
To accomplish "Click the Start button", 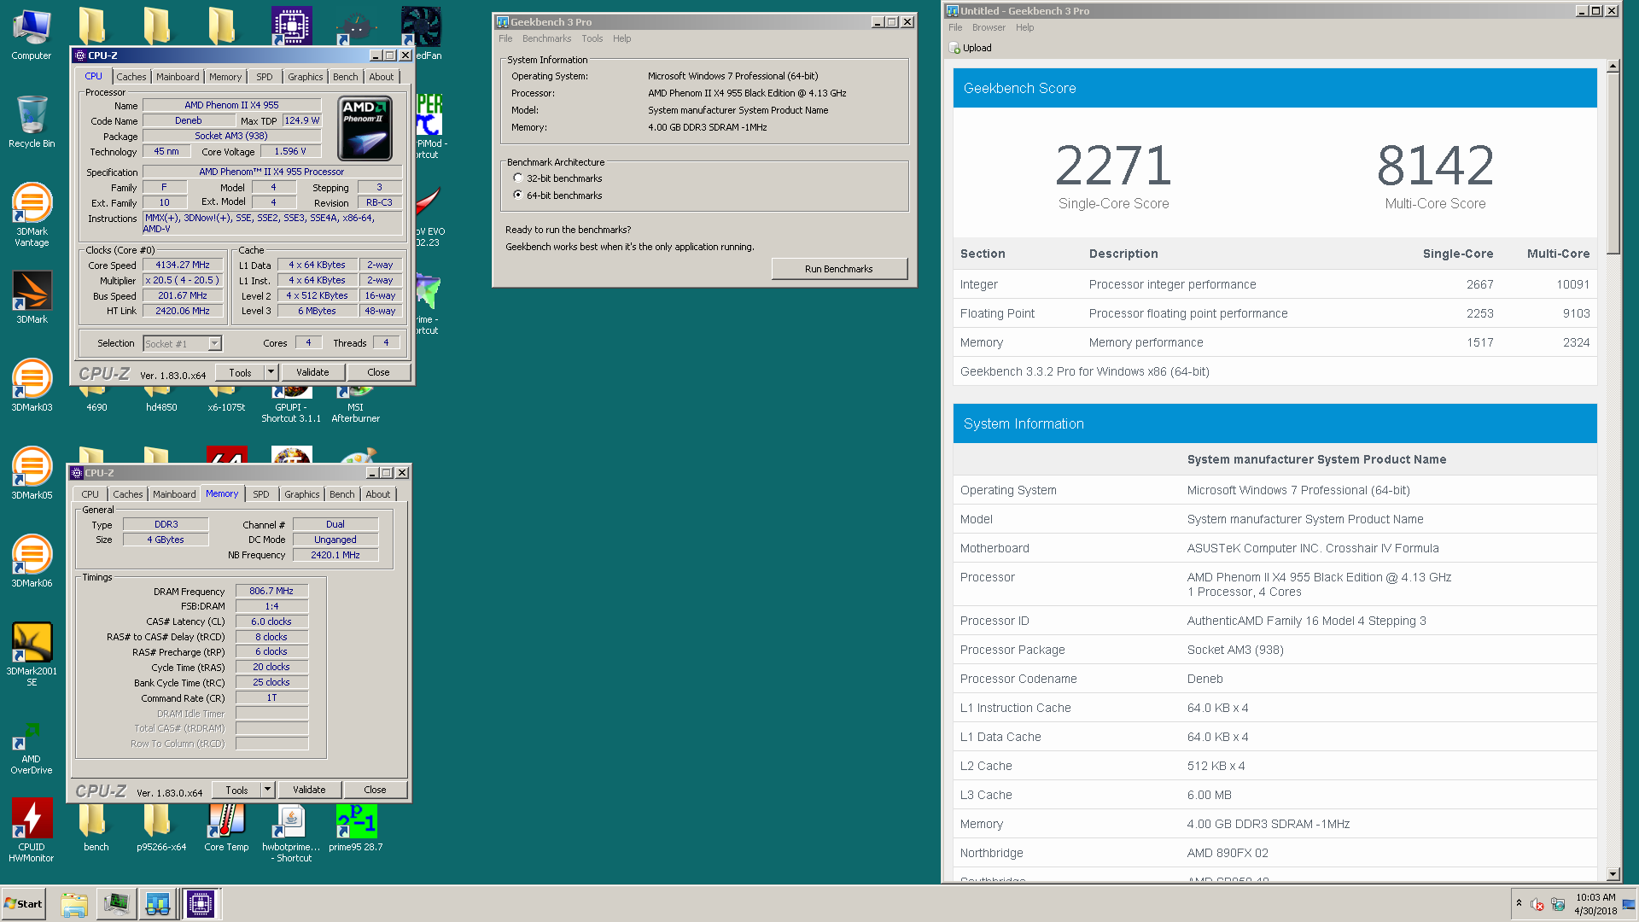I will tap(24, 904).
